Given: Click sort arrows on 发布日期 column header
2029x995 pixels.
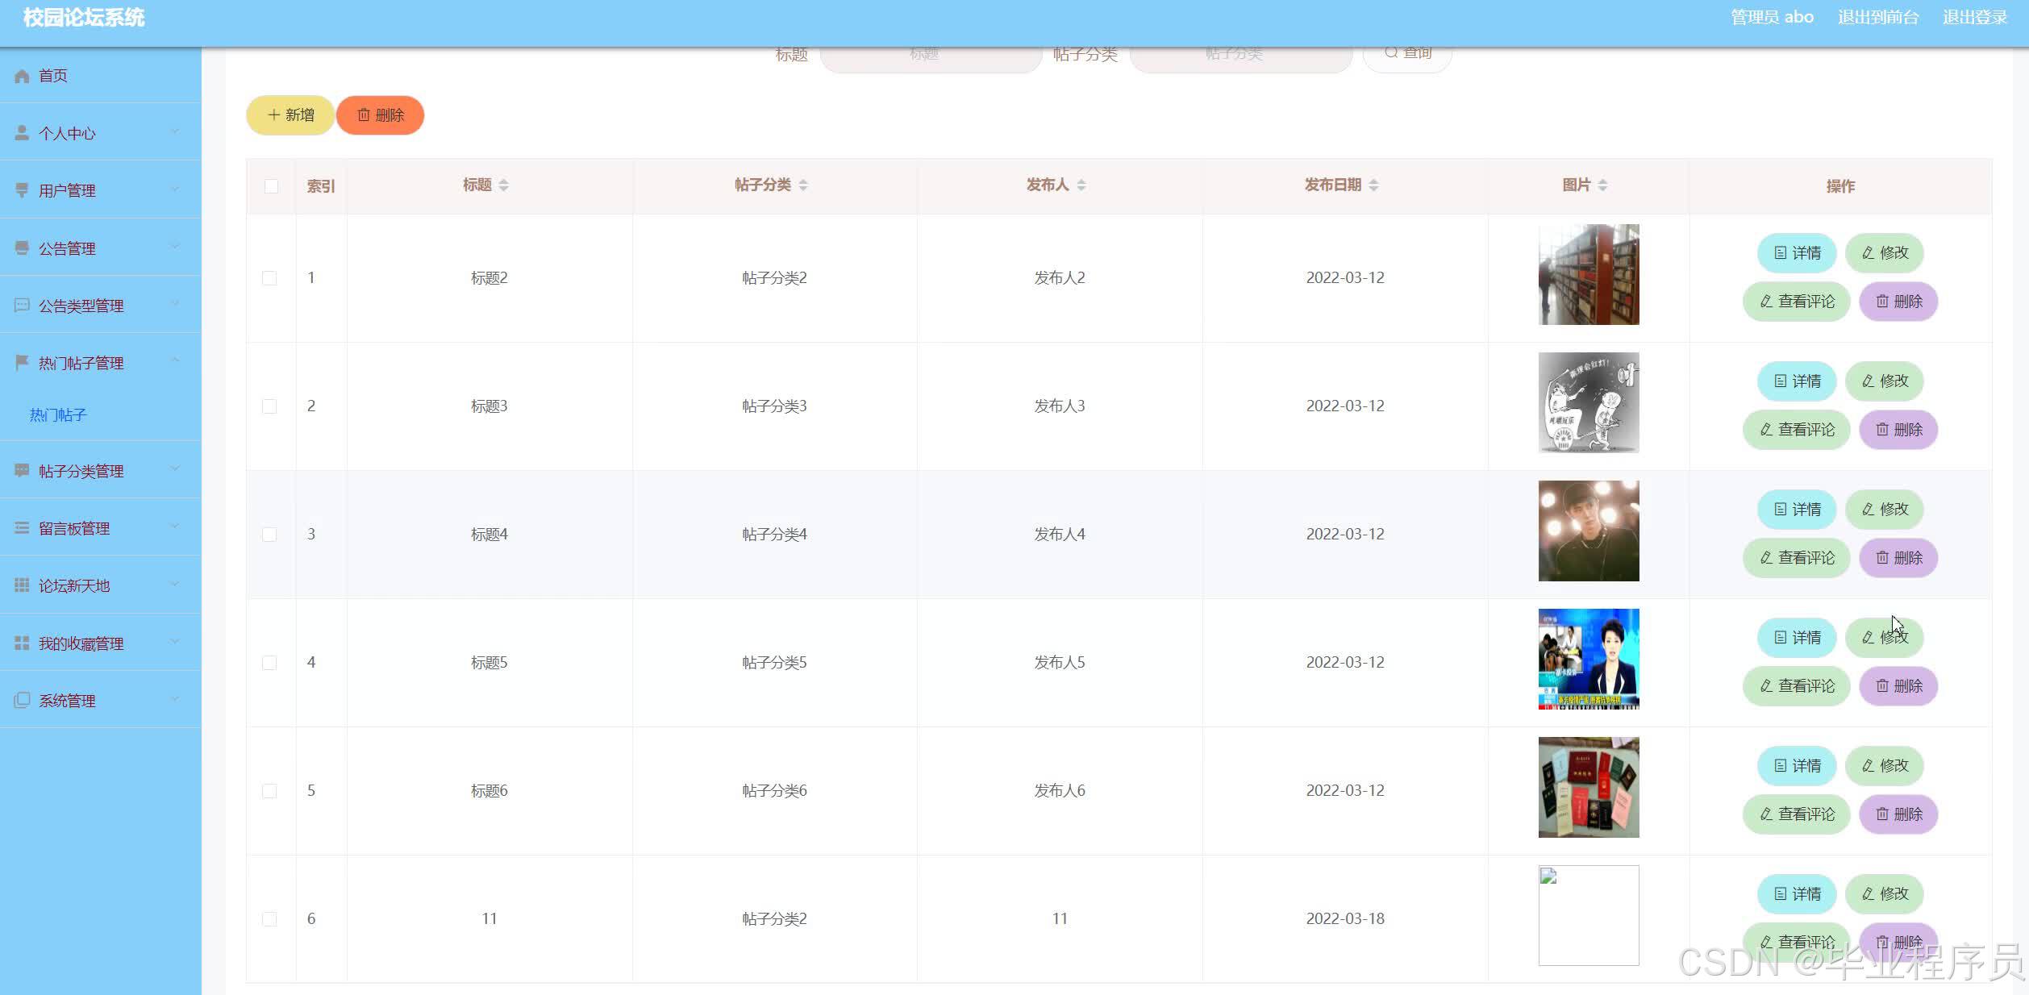Looking at the screenshot, I should [x=1373, y=185].
